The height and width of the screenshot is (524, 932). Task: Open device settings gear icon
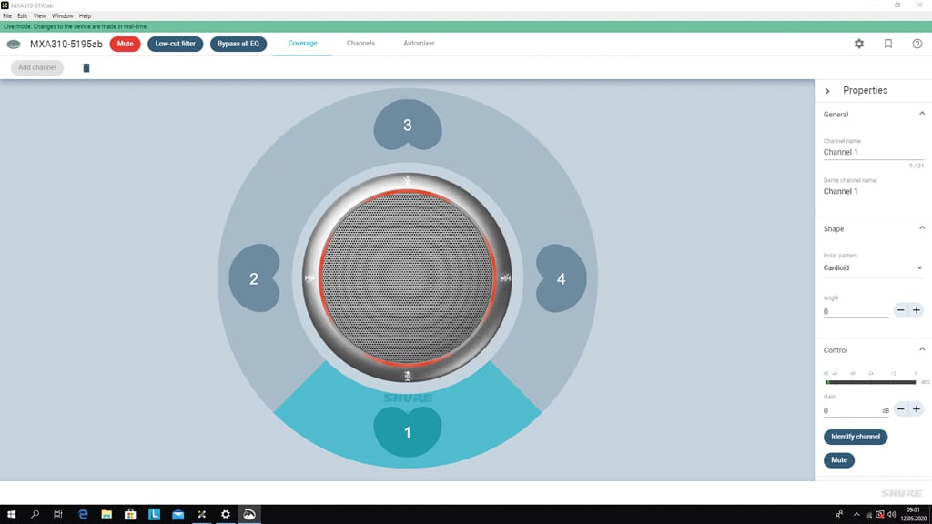coord(859,44)
